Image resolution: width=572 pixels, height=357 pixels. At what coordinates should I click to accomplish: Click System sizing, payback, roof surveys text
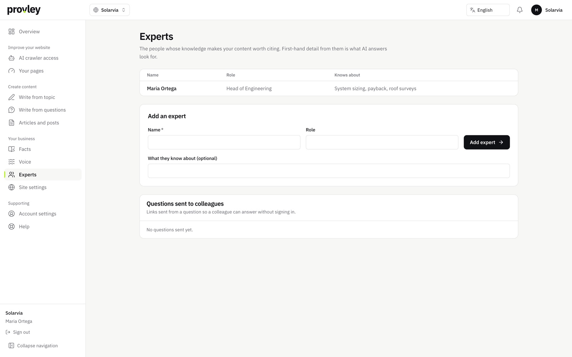375,89
